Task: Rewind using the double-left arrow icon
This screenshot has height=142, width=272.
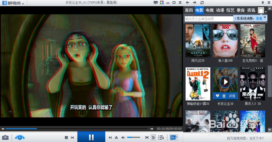Action: (3, 129)
